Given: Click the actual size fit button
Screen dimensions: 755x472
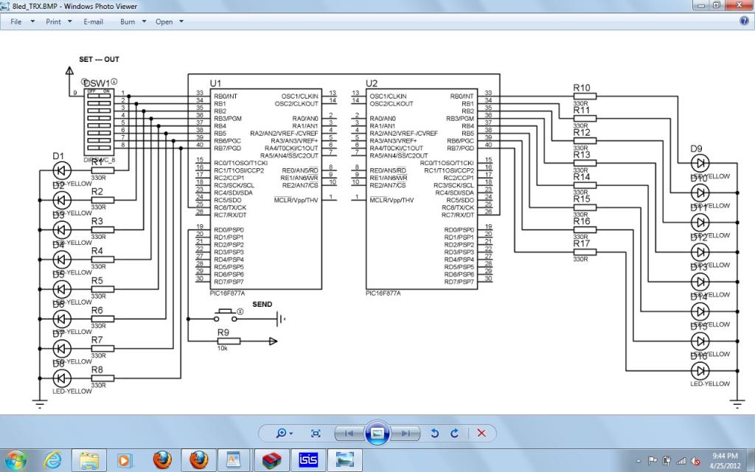Looking at the screenshot, I should (316, 433).
